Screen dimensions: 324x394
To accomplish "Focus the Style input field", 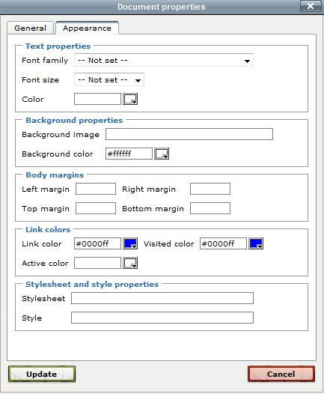I will coord(162,318).
